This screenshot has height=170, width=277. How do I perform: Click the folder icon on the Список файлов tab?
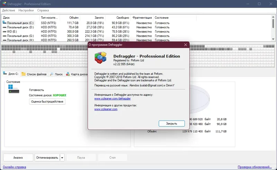(24, 74)
